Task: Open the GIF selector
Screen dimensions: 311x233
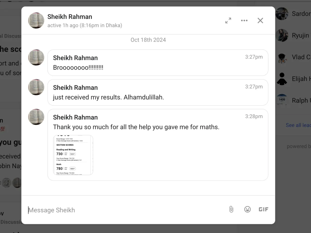Action: (x=263, y=209)
